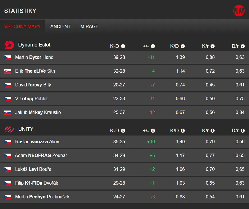Click info icon next to UNiTY D/r

242,131
